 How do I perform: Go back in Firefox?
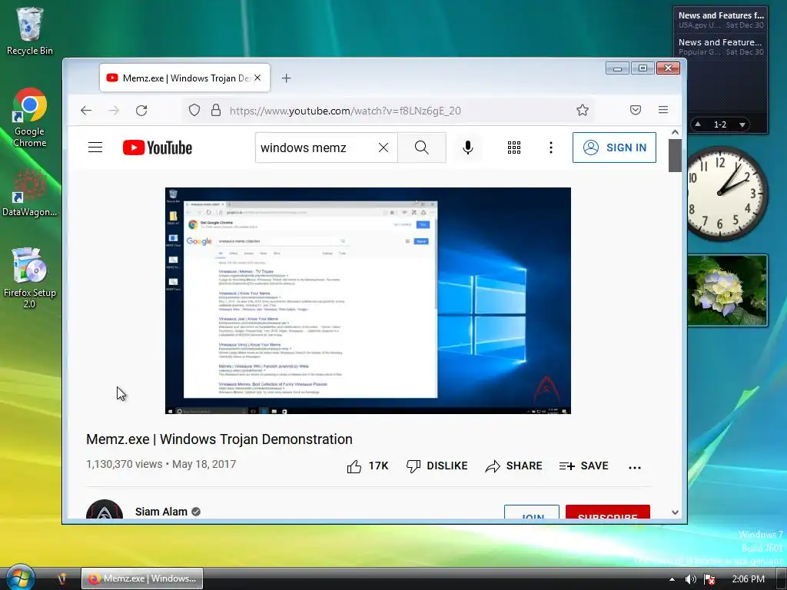tap(86, 111)
